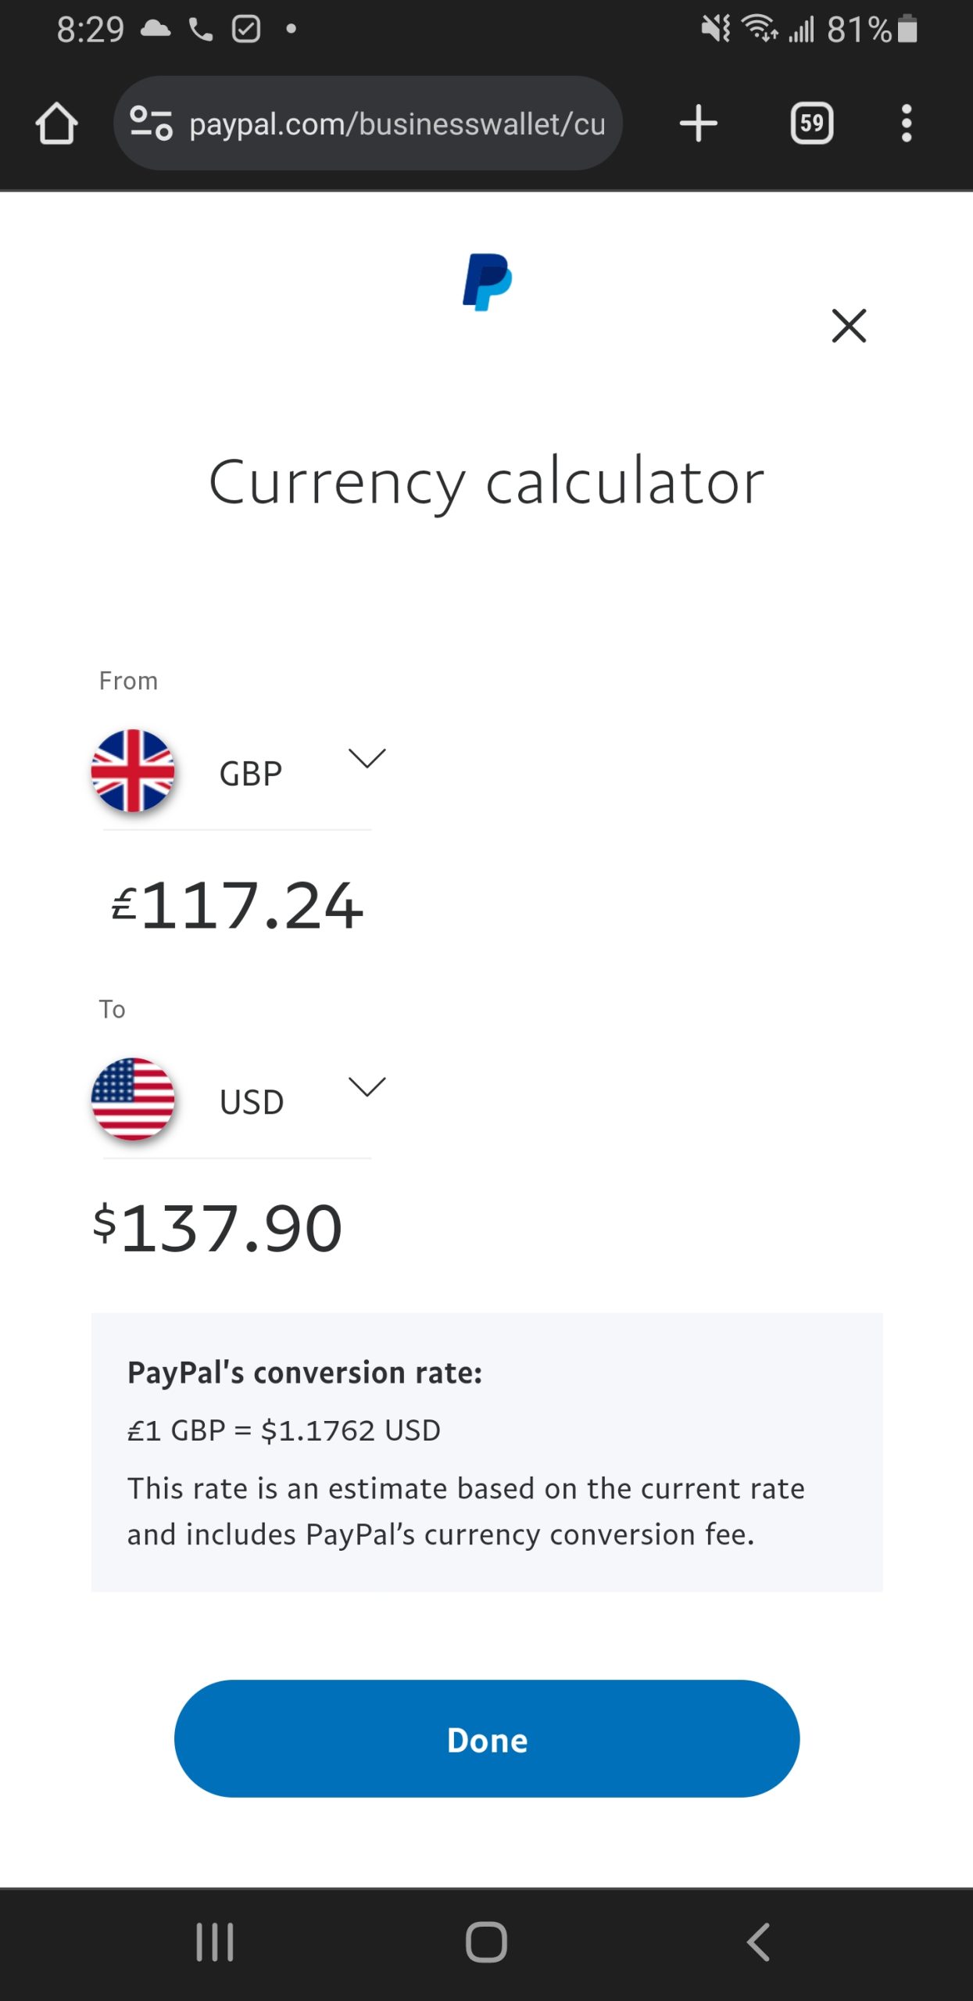This screenshot has width=973, height=2001.
Task: Tap the PayPal logo
Action: point(487,281)
